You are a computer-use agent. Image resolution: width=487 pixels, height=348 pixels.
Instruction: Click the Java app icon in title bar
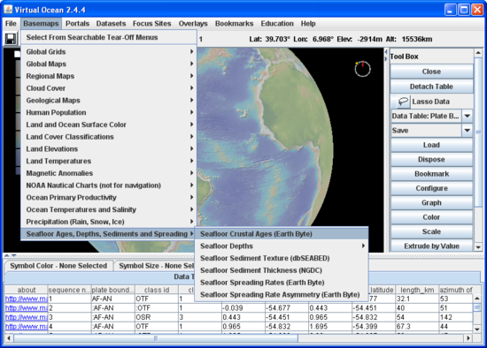click(x=8, y=10)
